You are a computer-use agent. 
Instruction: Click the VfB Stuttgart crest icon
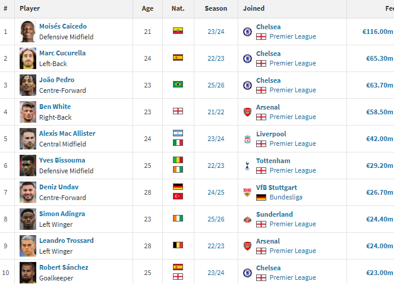pos(247,192)
